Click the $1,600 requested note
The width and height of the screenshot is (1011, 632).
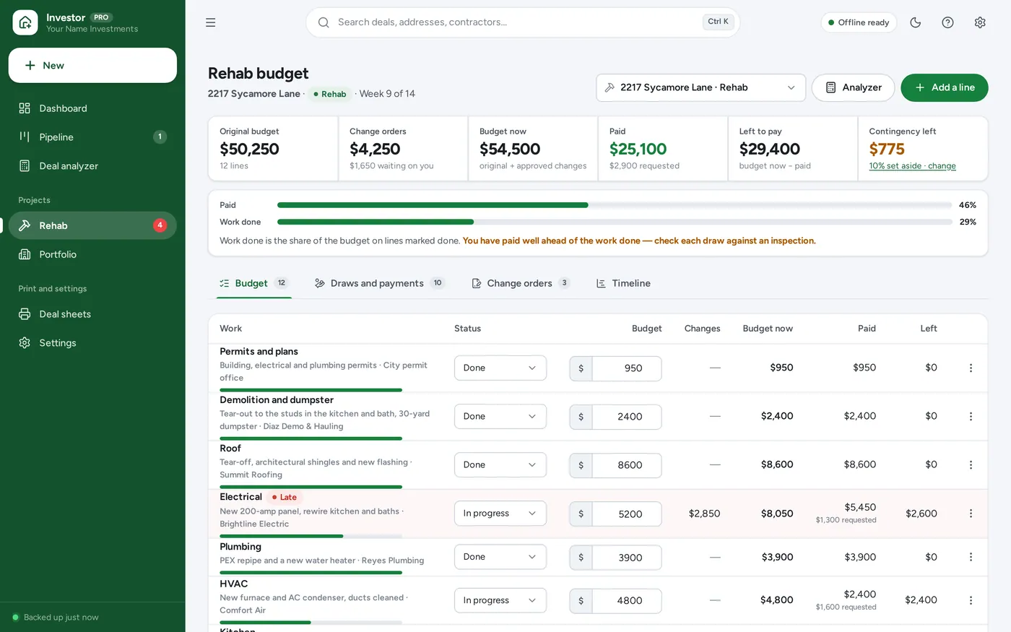coord(846,607)
